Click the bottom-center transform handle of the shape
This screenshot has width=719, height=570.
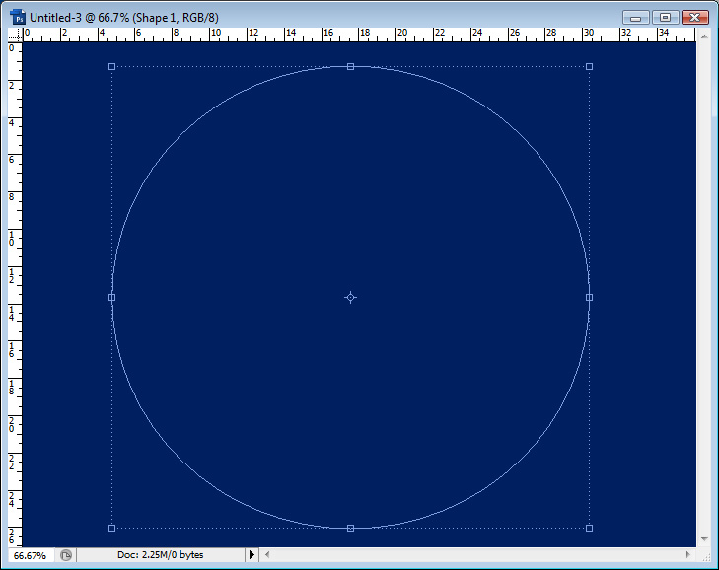click(x=351, y=528)
